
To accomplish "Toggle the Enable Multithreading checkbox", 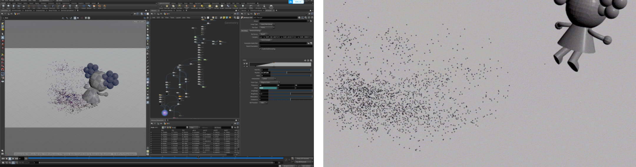I will click(x=260, y=49).
